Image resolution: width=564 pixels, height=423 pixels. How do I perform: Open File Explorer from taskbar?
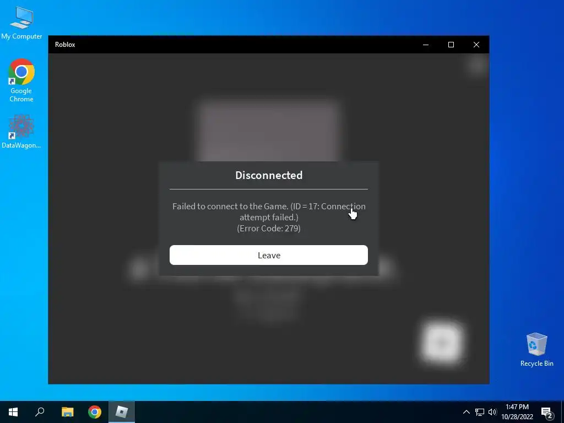point(67,412)
